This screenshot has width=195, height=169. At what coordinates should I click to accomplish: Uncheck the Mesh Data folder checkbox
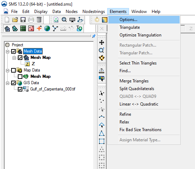coord(13,51)
